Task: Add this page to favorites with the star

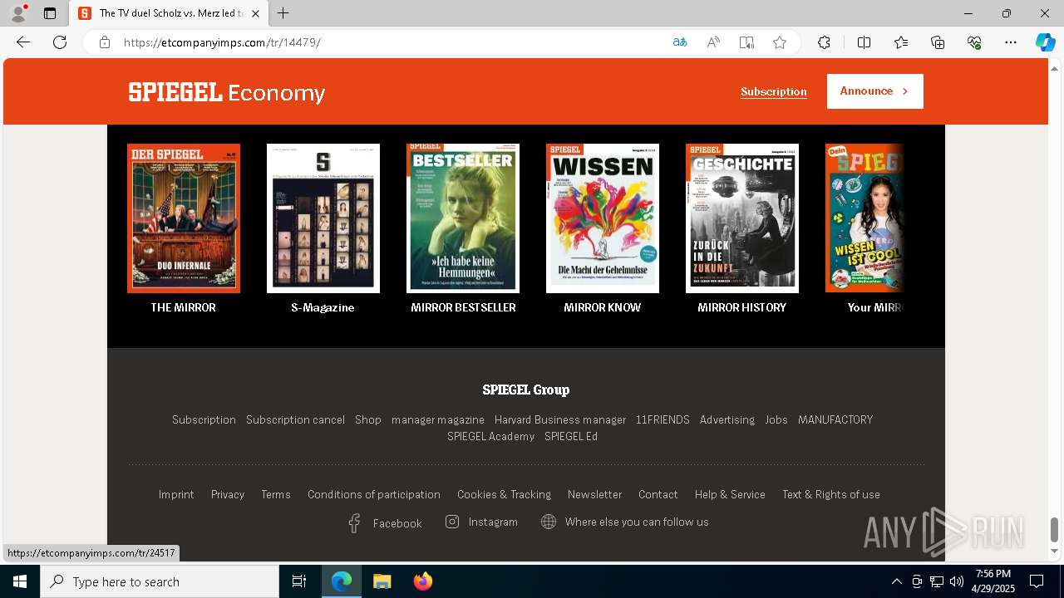Action: point(780,42)
